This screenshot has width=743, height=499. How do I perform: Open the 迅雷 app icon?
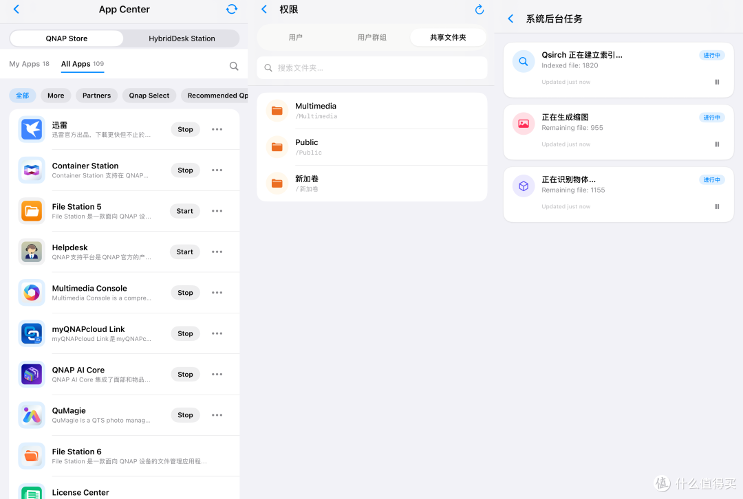[32, 129]
